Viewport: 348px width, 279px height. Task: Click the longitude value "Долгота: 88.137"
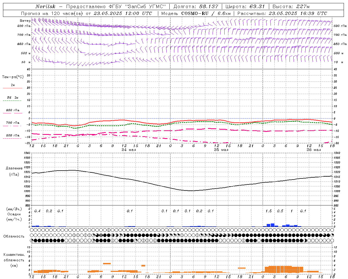coord(196,7)
